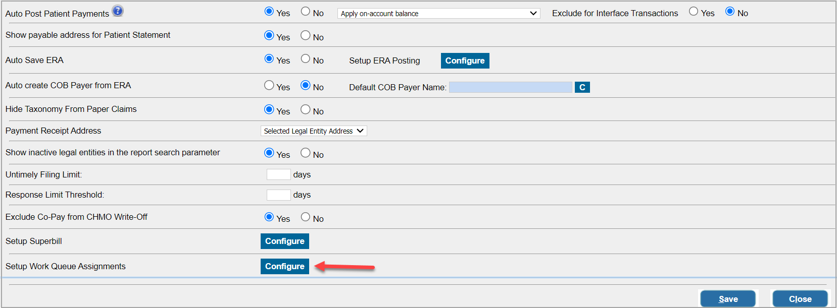Click Configure for Setup Work Queue Assignments
Image resolution: width=837 pixels, height=308 pixels.
click(284, 266)
